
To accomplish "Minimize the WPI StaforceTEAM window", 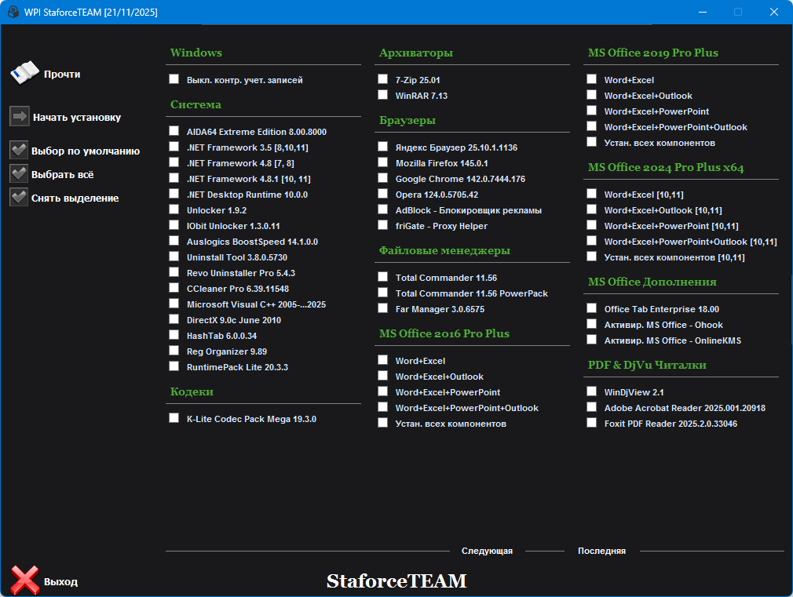I will click(703, 12).
